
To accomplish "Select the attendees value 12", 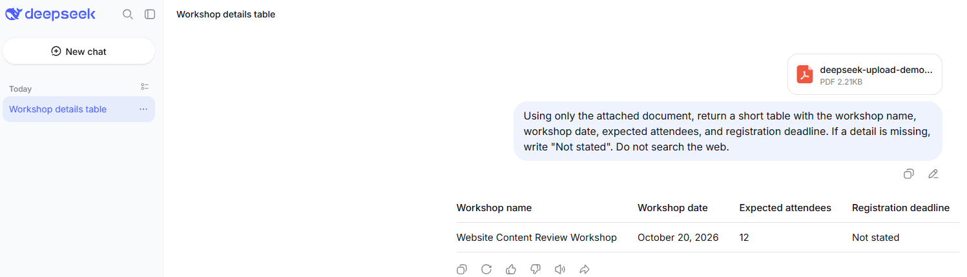I will pyautogui.click(x=744, y=238).
